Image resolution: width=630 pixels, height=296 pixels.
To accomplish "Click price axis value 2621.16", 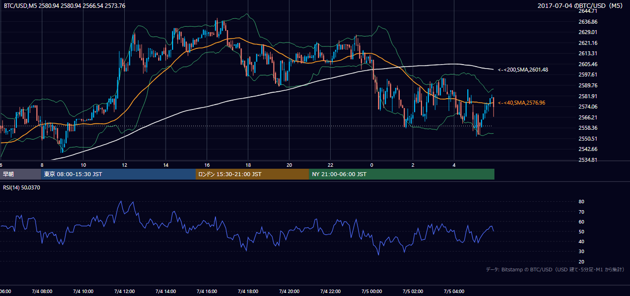I will 588,43.
